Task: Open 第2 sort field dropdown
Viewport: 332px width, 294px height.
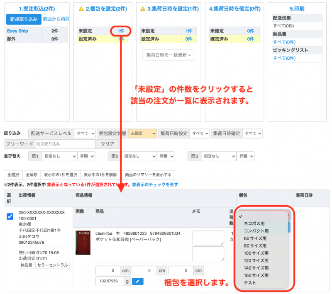Action: (x=139, y=156)
